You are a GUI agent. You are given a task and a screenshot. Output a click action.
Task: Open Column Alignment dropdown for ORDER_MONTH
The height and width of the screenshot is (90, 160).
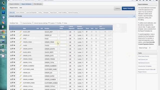pos(72,49)
